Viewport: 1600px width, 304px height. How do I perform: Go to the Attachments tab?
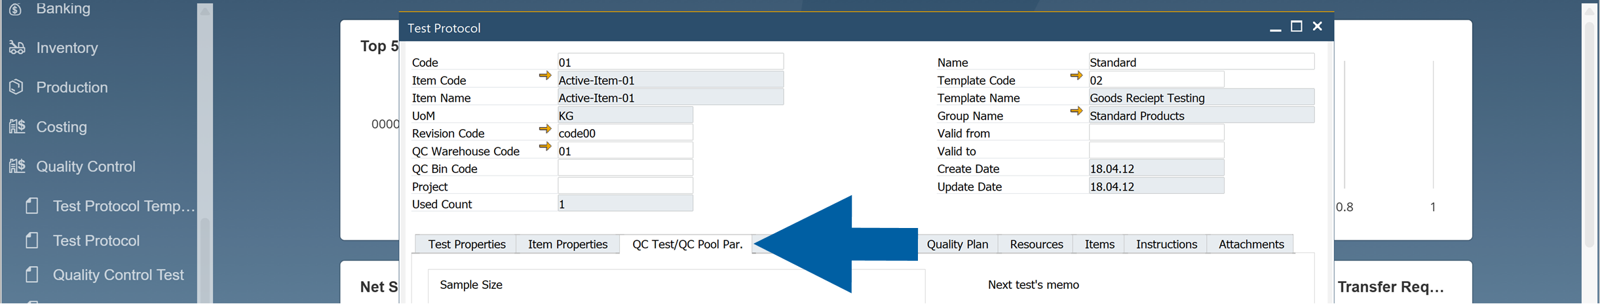pos(1251,244)
